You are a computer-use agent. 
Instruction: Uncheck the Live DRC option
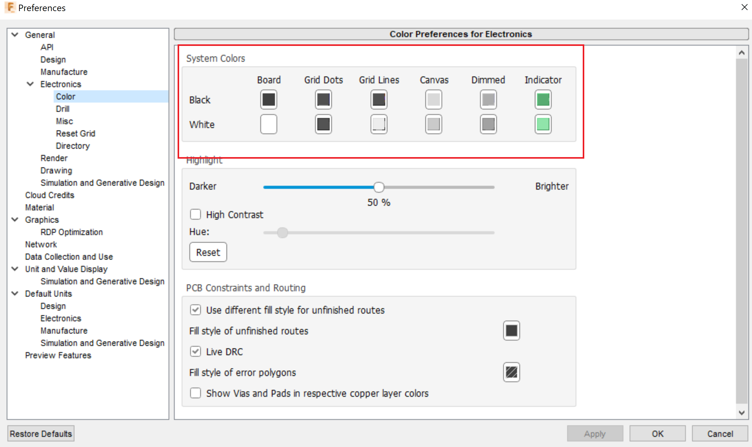click(195, 352)
